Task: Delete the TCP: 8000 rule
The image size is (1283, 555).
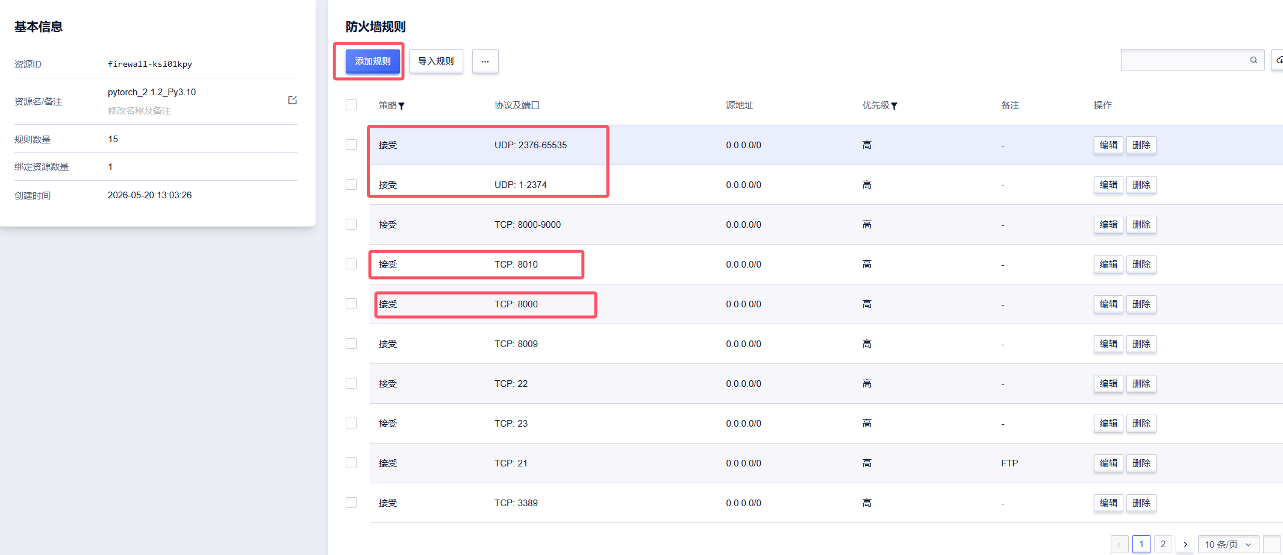Action: pos(1141,304)
